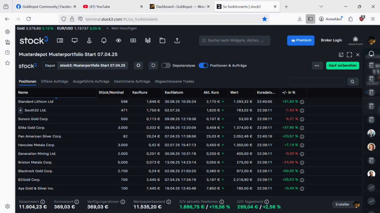This screenshot has width=380, height=213.
Task: Click the info icon next to Wertpapierbestand
Action: tap(169, 202)
